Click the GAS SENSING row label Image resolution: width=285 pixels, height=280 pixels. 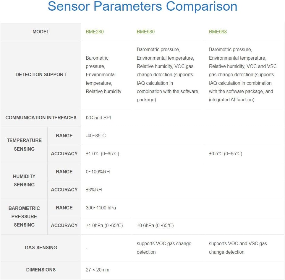click(x=41, y=248)
